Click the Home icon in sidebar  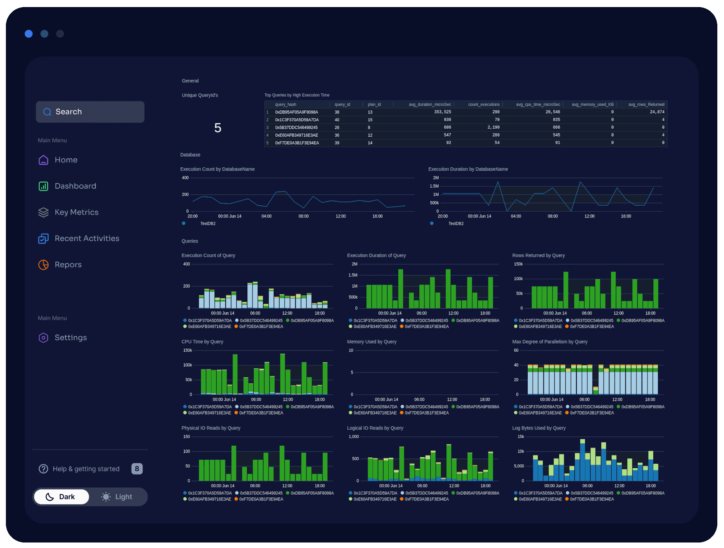tap(44, 160)
